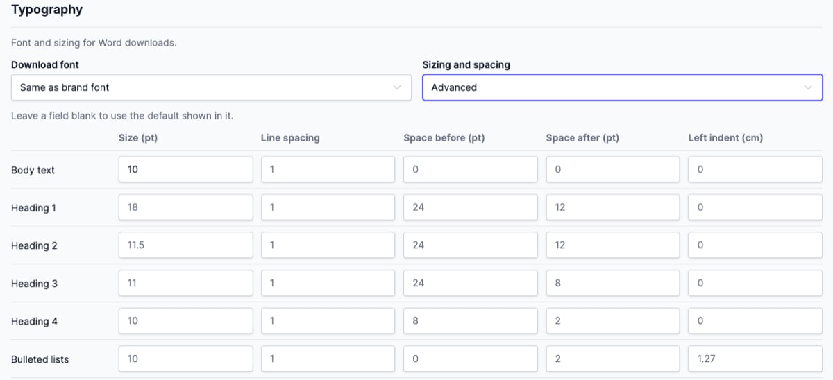Viewport: 833px width, 380px height.
Task: Click Bulleted lists Size field
Action: click(x=186, y=359)
